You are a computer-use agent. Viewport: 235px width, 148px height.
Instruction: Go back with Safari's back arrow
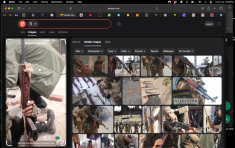pos(29,8)
